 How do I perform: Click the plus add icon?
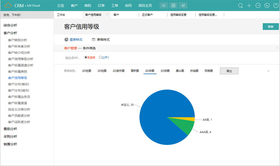click(x=249, y=6)
